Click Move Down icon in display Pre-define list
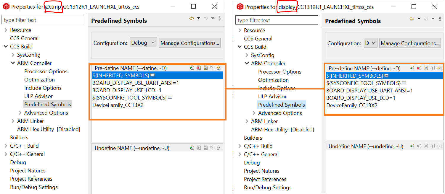 click(x=439, y=68)
